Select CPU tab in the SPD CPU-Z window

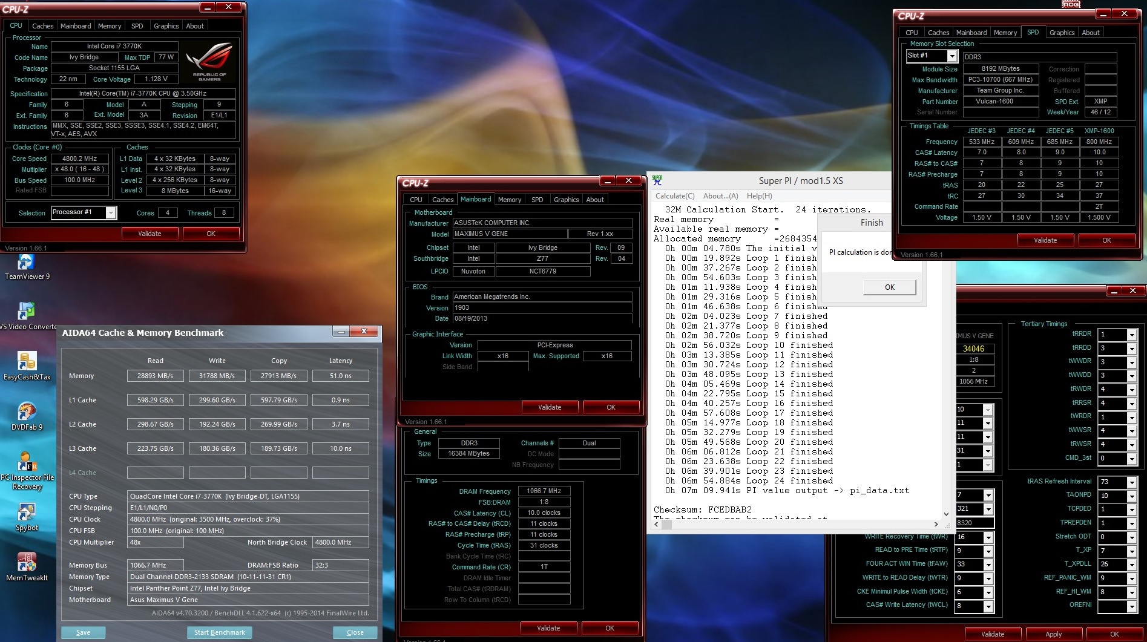coord(912,33)
